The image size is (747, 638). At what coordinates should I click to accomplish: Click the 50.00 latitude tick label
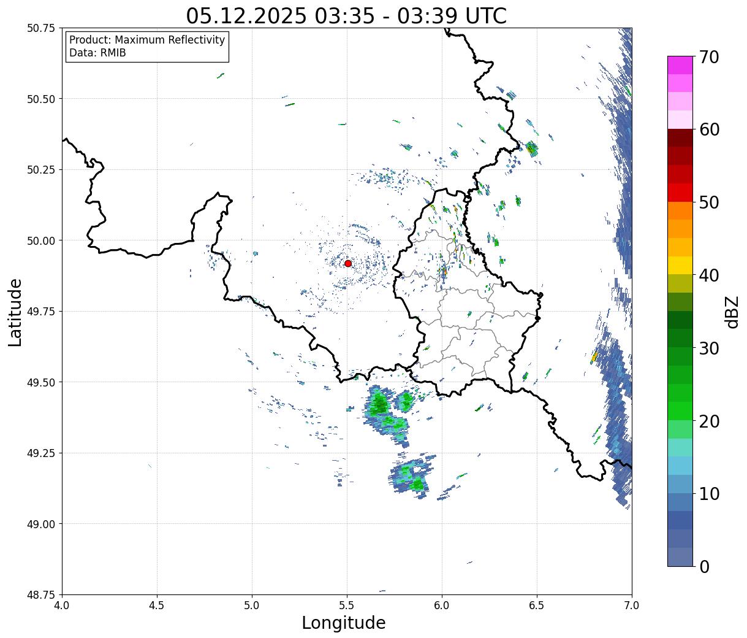[x=40, y=240]
